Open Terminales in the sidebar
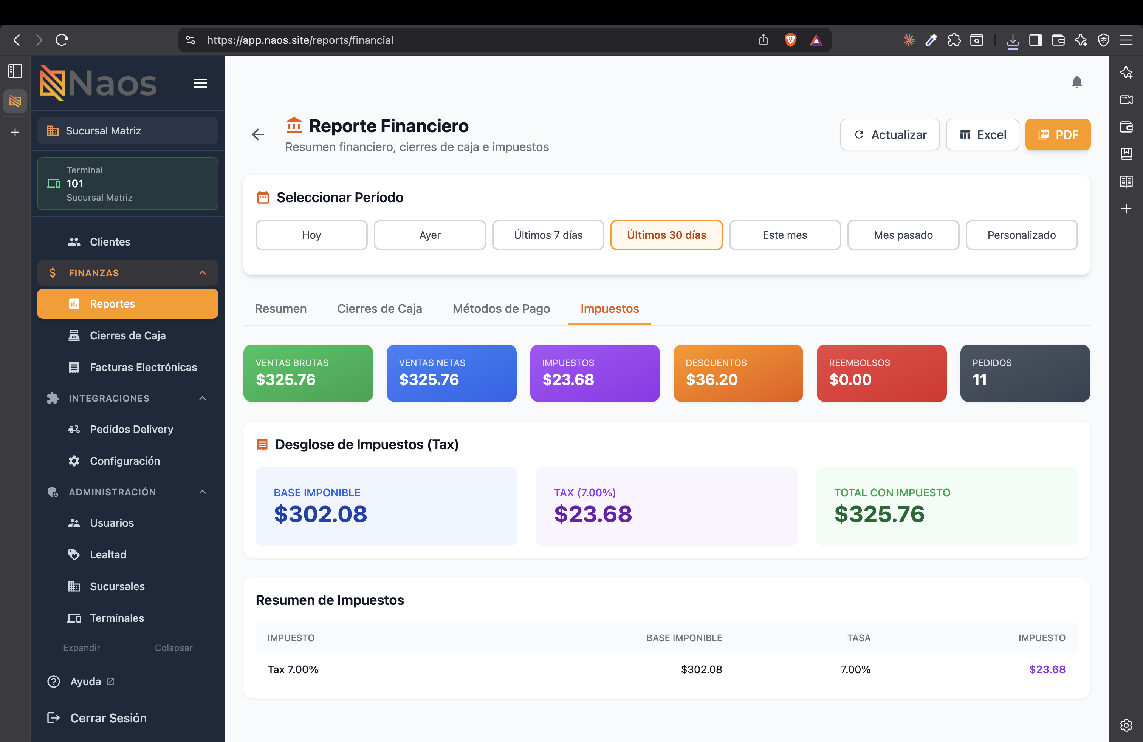Image resolution: width=1143 pixels, height=742 pixels. [x=128, y=618]
